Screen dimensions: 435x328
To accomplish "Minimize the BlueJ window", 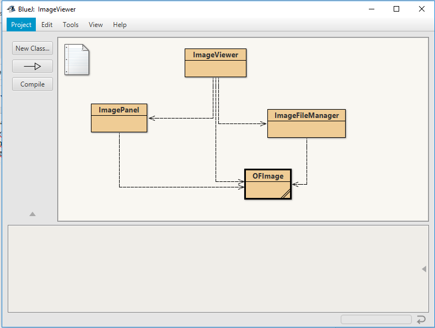I will click(372, 9).
